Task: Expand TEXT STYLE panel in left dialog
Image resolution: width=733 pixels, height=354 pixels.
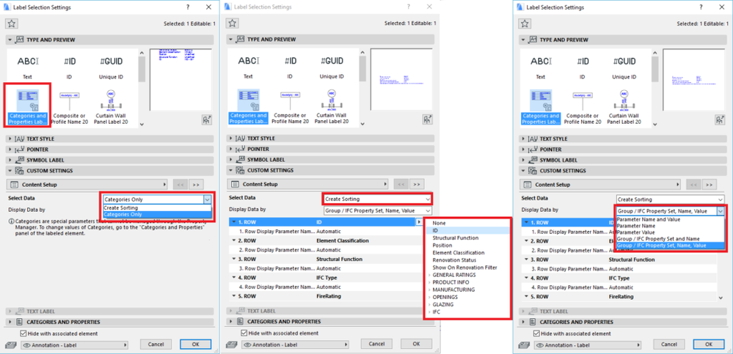Action: 110,139
